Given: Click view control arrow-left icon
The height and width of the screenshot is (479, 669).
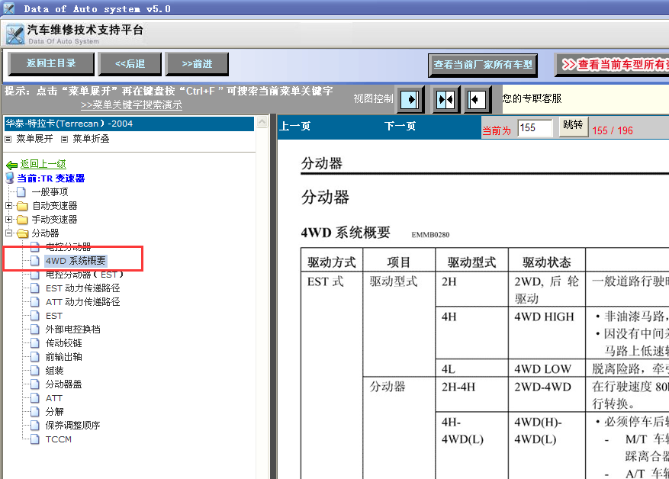Looking at the screenshot, I should coord(478,100).
